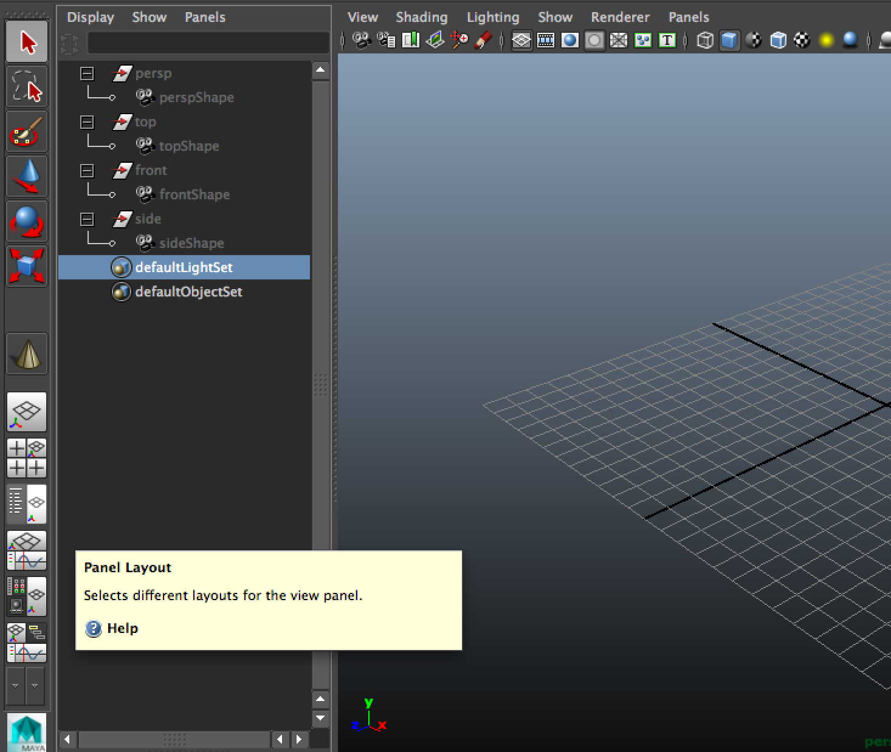
Task: Switch to single perspective view layout
Action: pyautogui.click(x=27, y=412)
